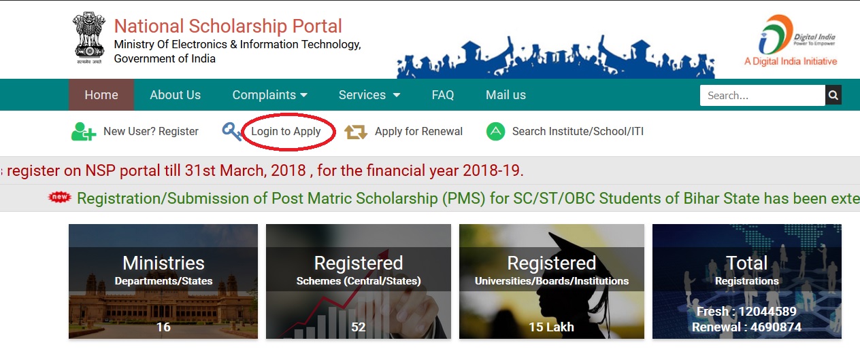Expand the Services dropdown menu
This screenshot has height=349, width=860.
(369, 95)
